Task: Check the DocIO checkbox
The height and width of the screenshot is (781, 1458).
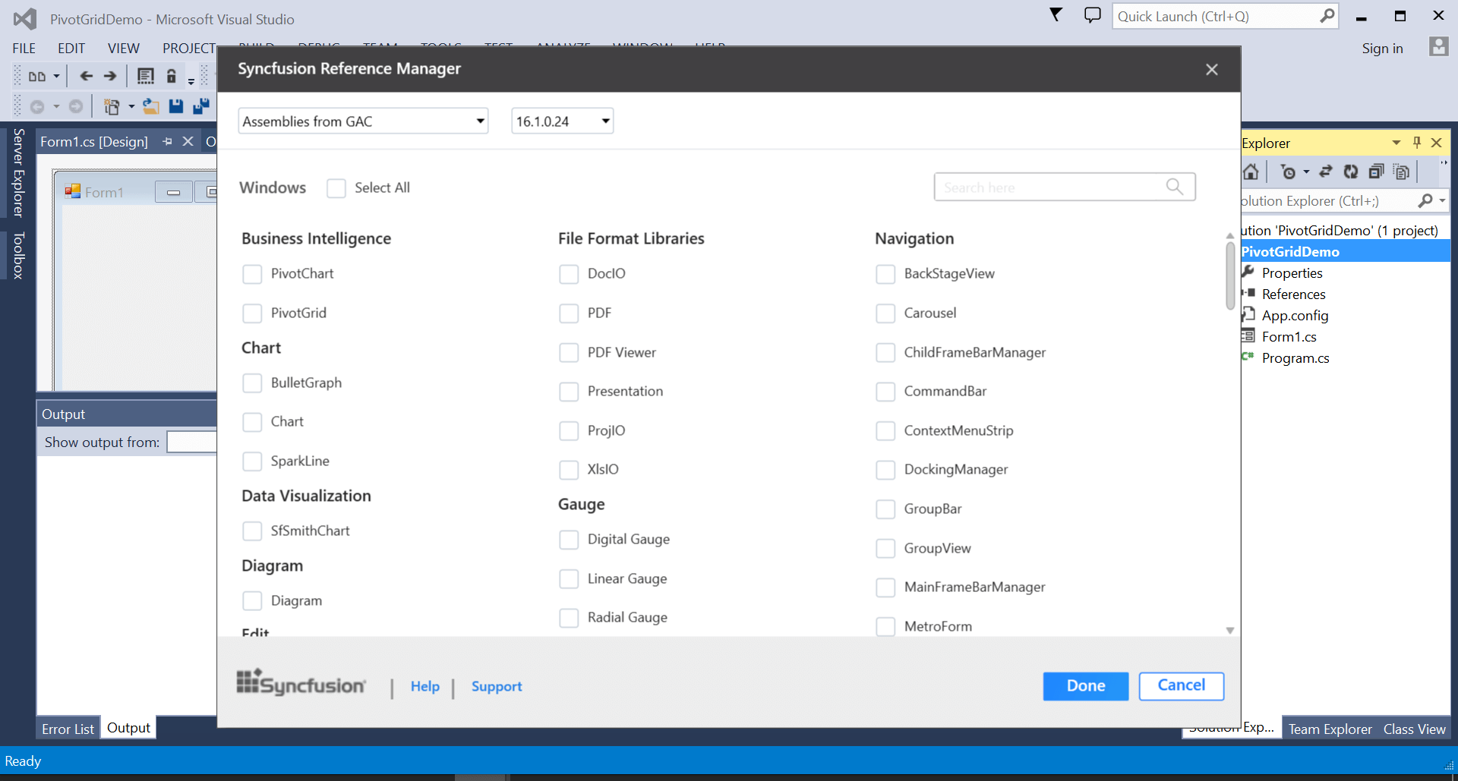Action: 569,274
